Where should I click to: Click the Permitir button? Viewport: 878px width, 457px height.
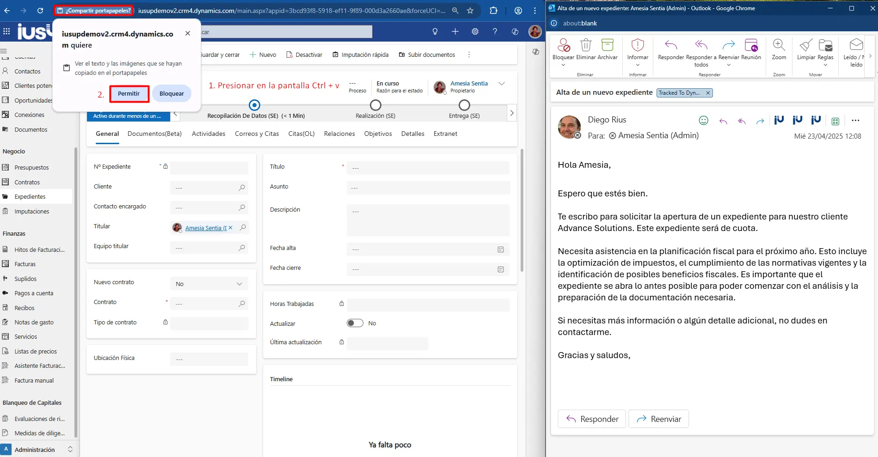(x=129, y=94)
